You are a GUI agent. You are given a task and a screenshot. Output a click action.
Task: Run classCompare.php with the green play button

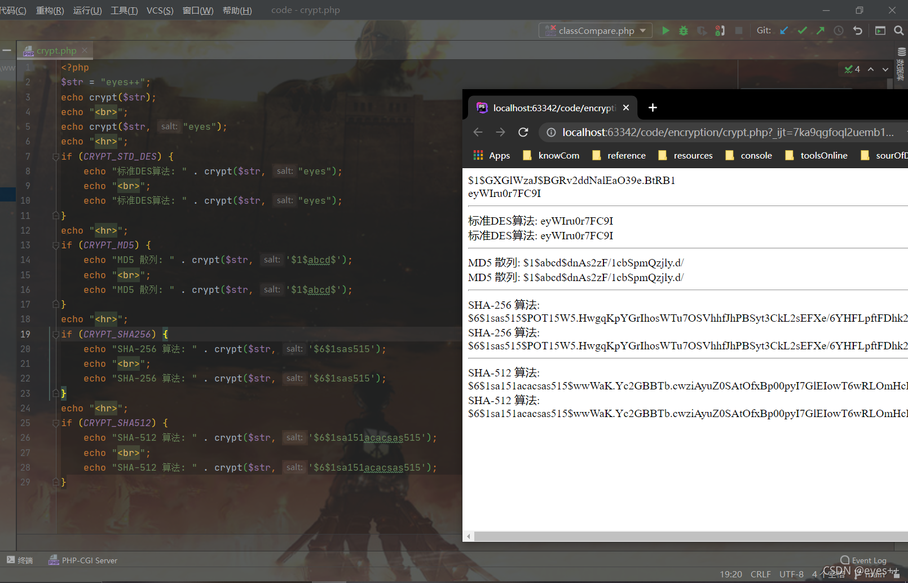click(x=665, y=30)
